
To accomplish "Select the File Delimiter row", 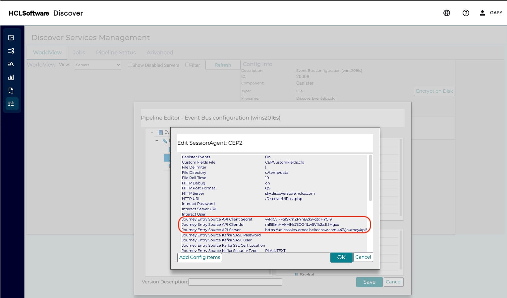I will (x=274, y=167).
